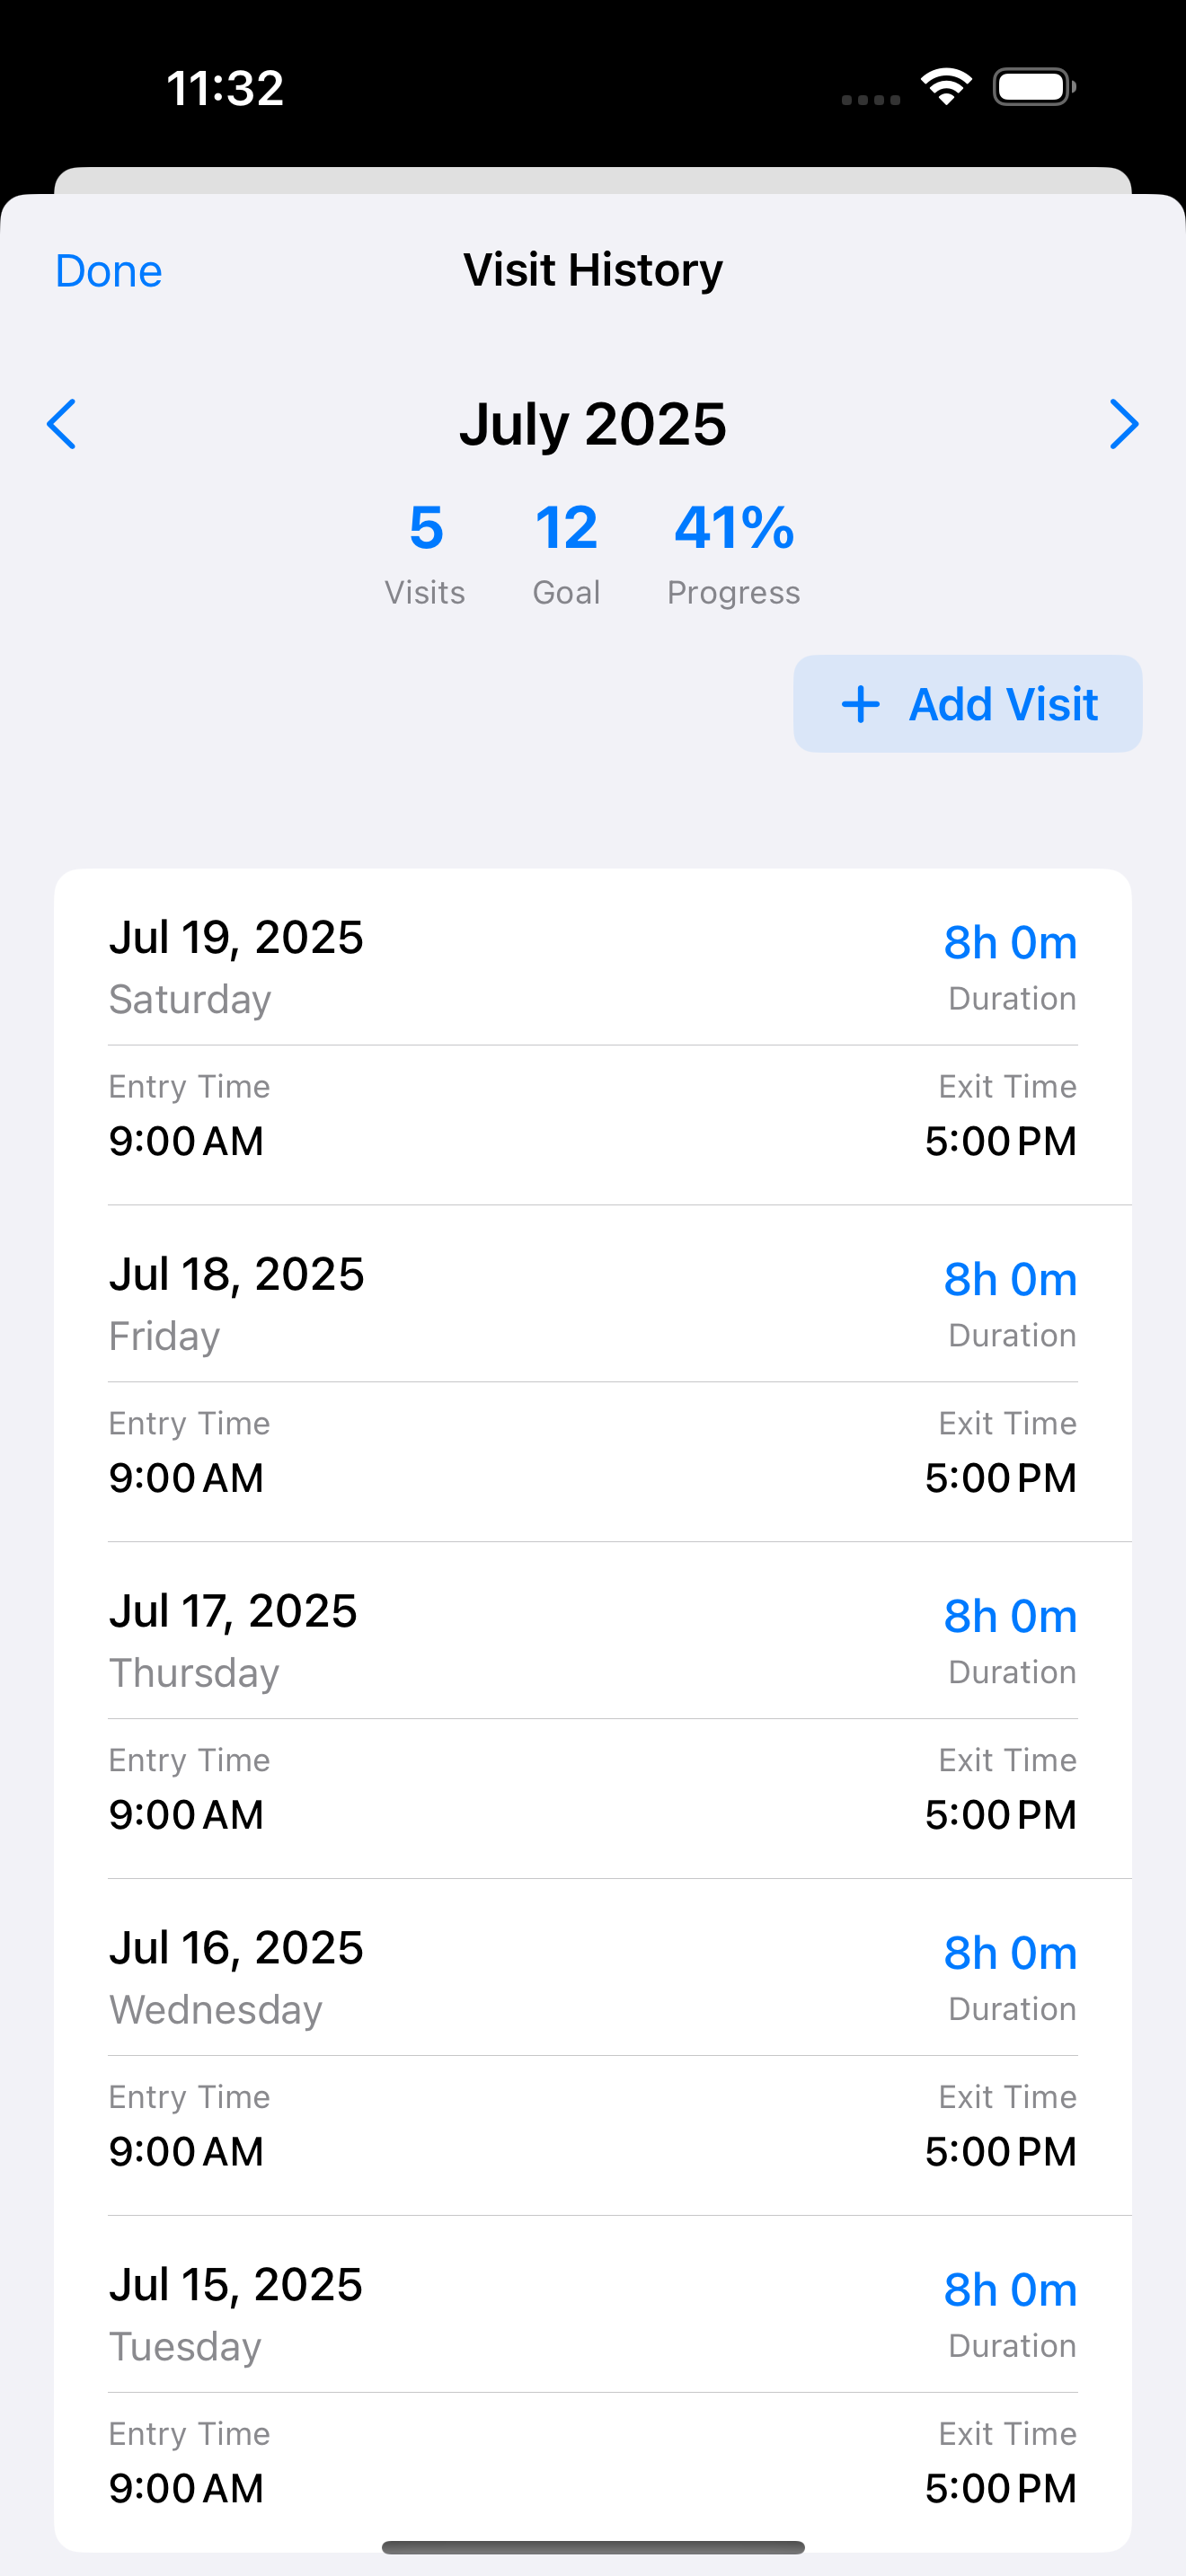Tap the battery status icon
The height and width of the screenshot is (2576, 1186).
pyautogui.click(x=1034, y=87)
